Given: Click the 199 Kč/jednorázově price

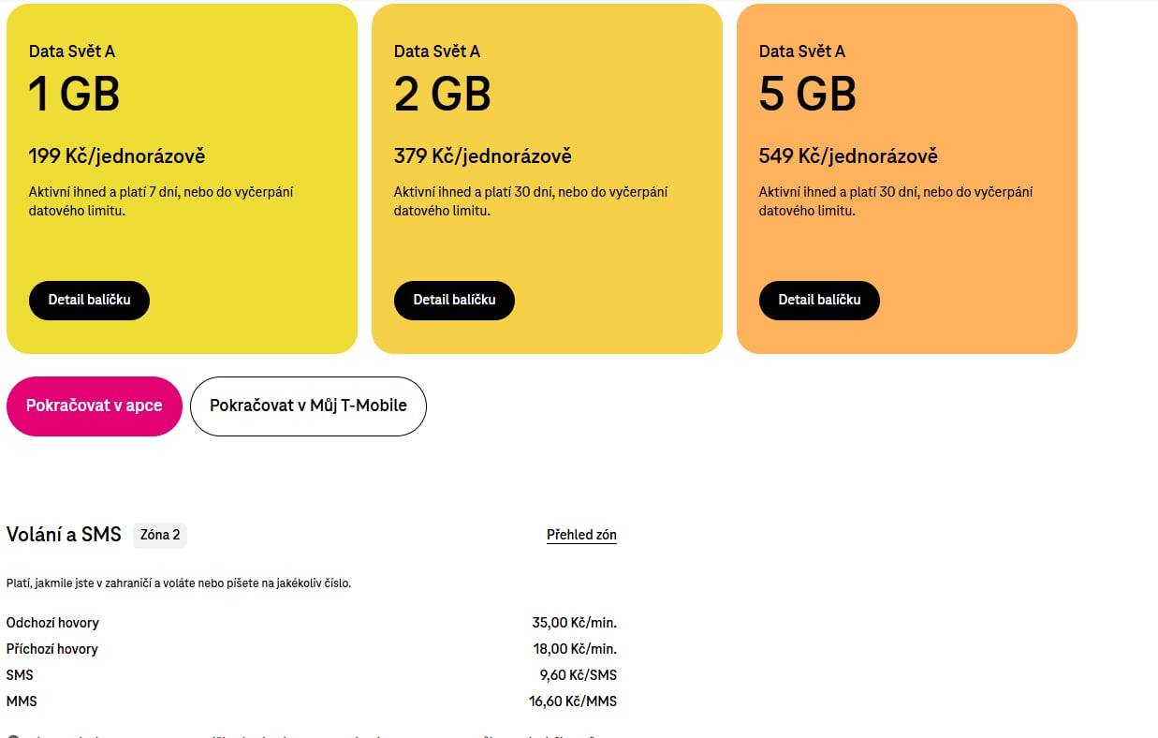Looking at the screenshot, I should (117, 155).
